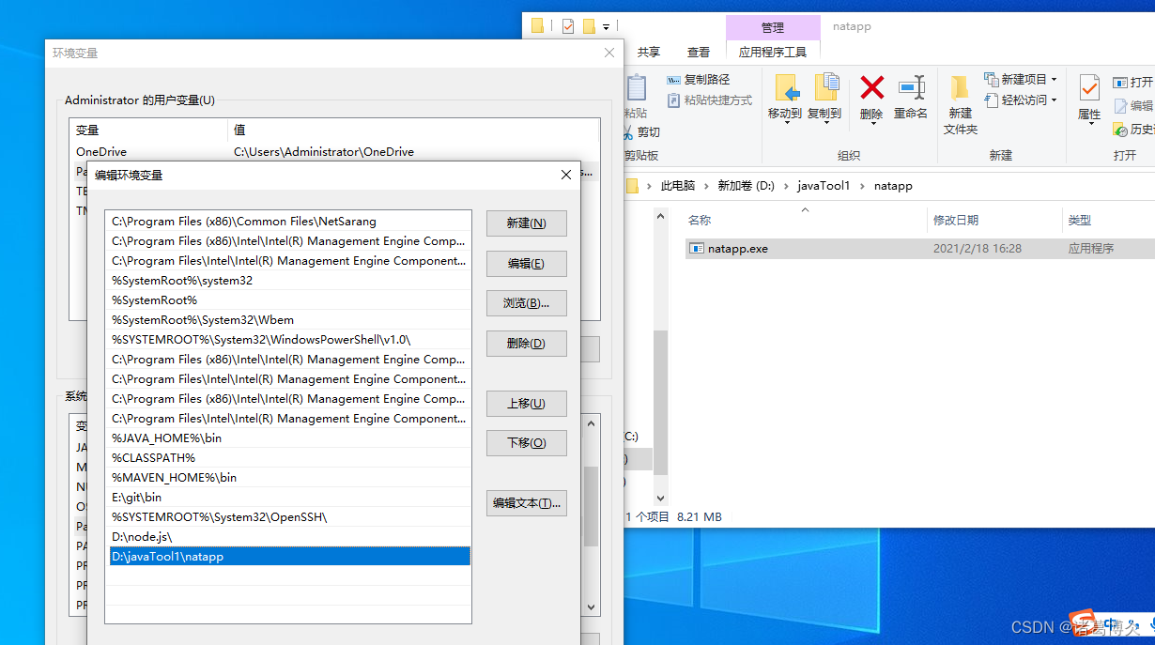This screenshot has width=1155, height=645.
Task: Click the New (新建(N)) button
Action: 526,223
